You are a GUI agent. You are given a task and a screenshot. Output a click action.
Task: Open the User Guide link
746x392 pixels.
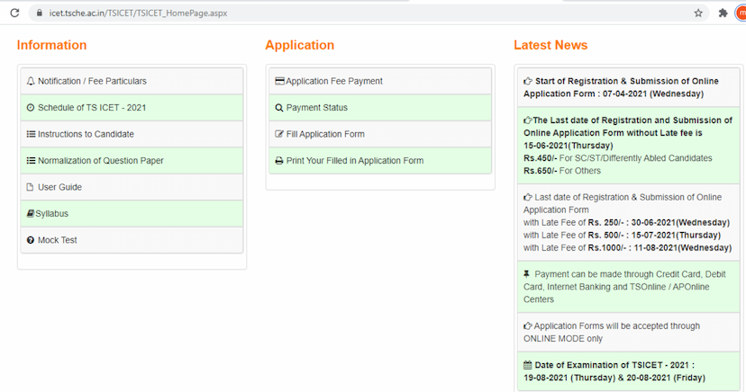(59, 187)
